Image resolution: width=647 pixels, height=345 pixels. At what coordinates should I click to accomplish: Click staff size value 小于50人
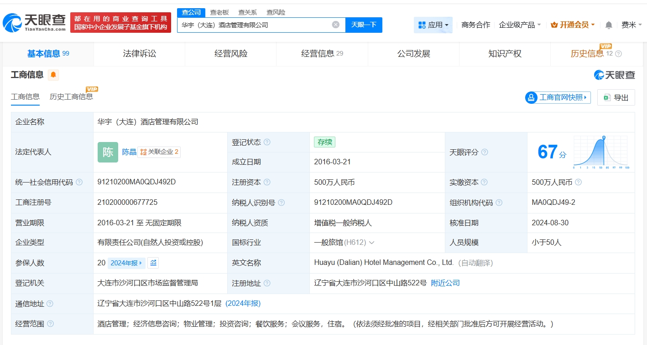click(x=547, y=243)
